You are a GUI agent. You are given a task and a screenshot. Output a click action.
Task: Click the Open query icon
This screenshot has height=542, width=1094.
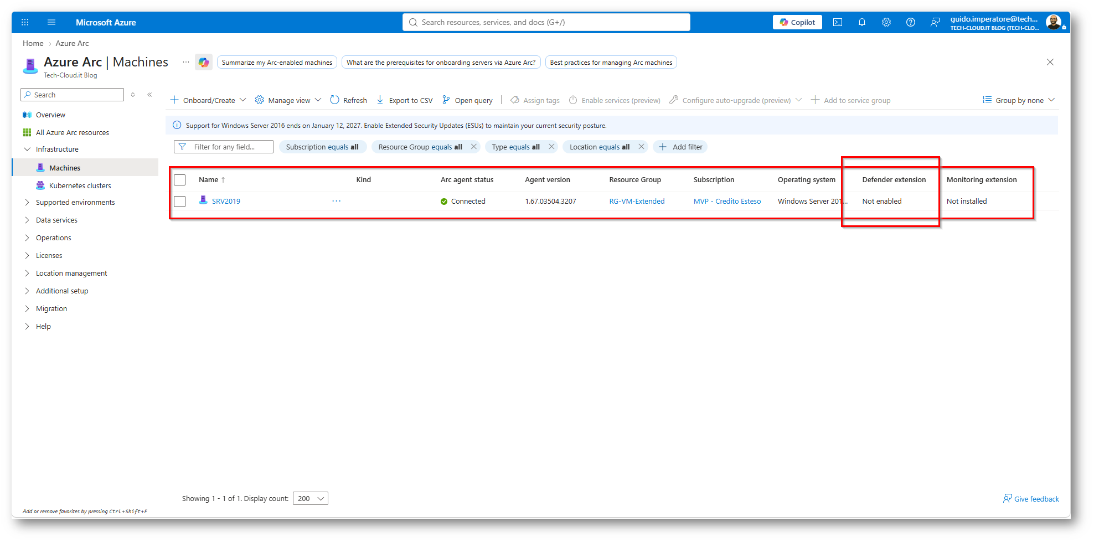pyautogui.click(x=446, y=100)
